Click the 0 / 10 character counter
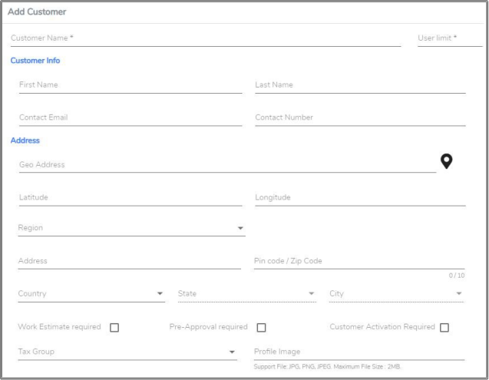The height and width of the screenshot is (380, 489). 457,275
